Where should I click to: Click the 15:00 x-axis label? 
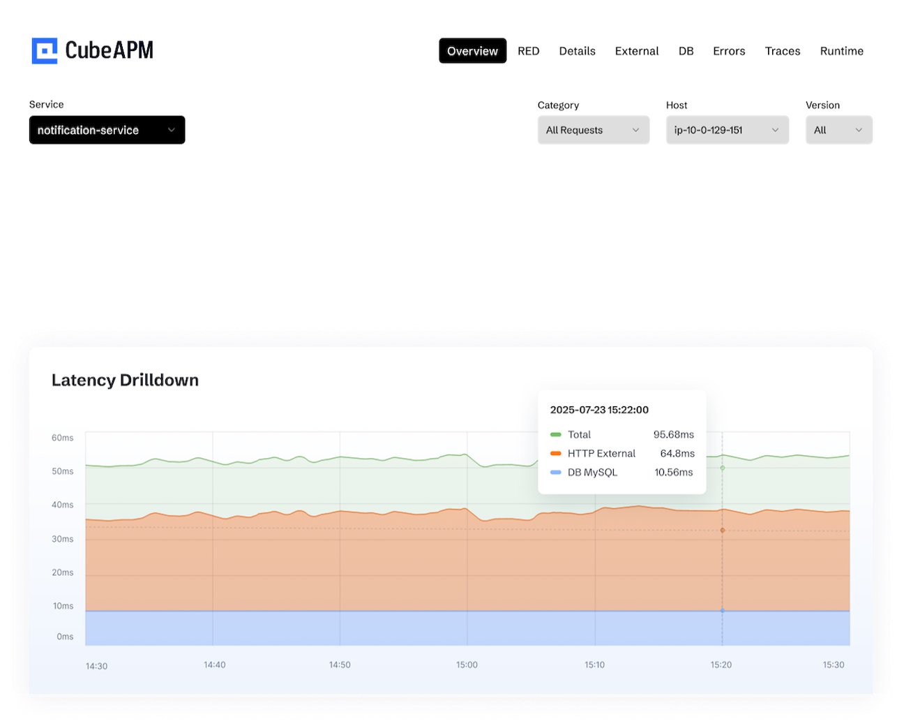[467, 665]
